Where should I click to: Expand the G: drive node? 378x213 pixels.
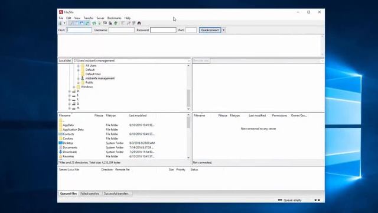pos(70,104)
